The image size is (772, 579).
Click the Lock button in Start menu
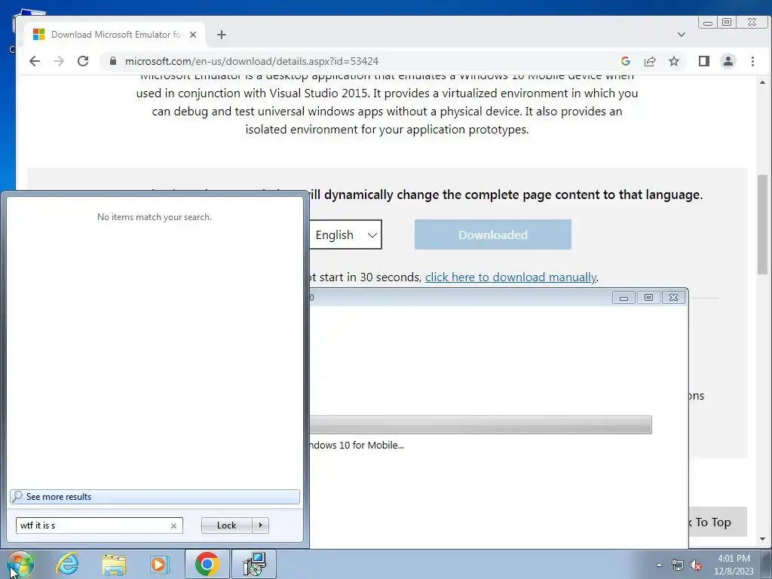(226, 525)
